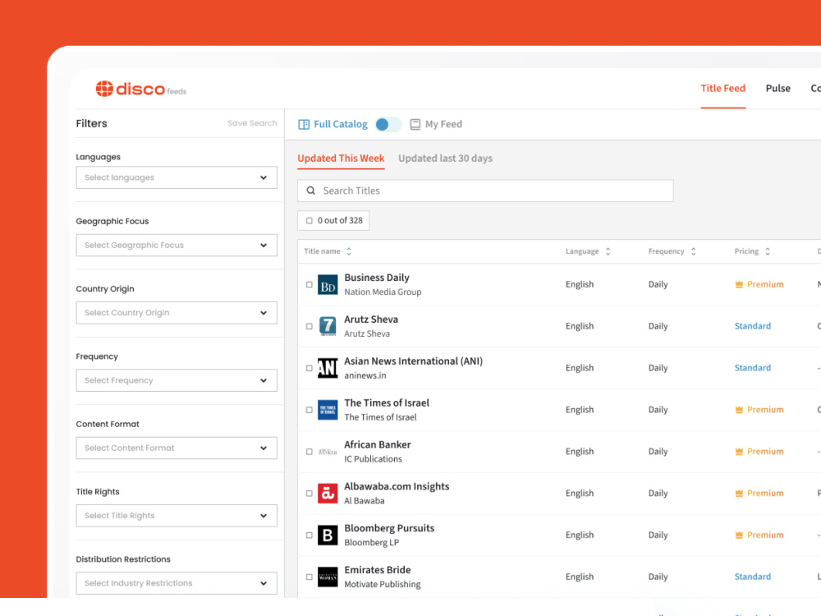Click Albawaba red logo
This screenshot has width=821, height=616.
(x=328, y=494)
